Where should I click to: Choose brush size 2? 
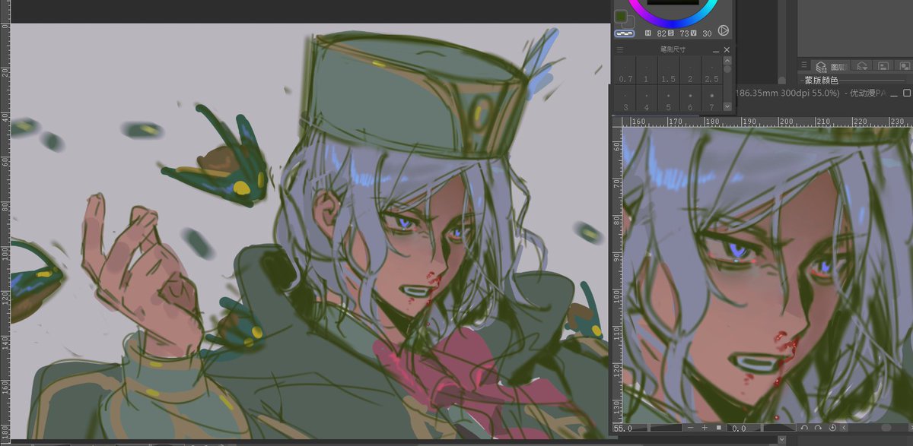pyautogui.click(x=690, y=70)
